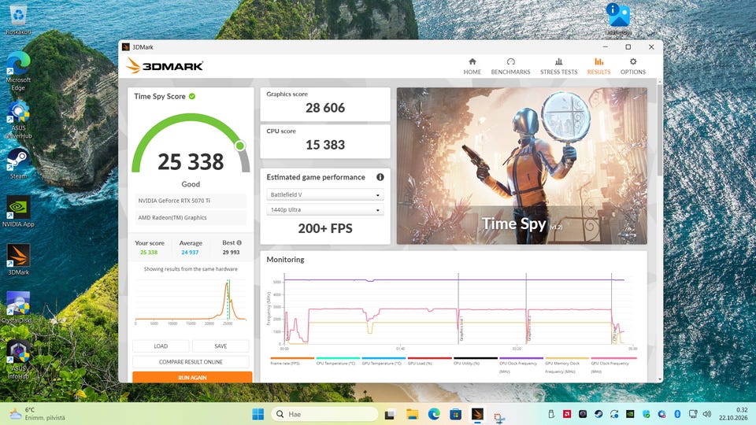Open OPTIONS via its gear icon

(633, 61)
